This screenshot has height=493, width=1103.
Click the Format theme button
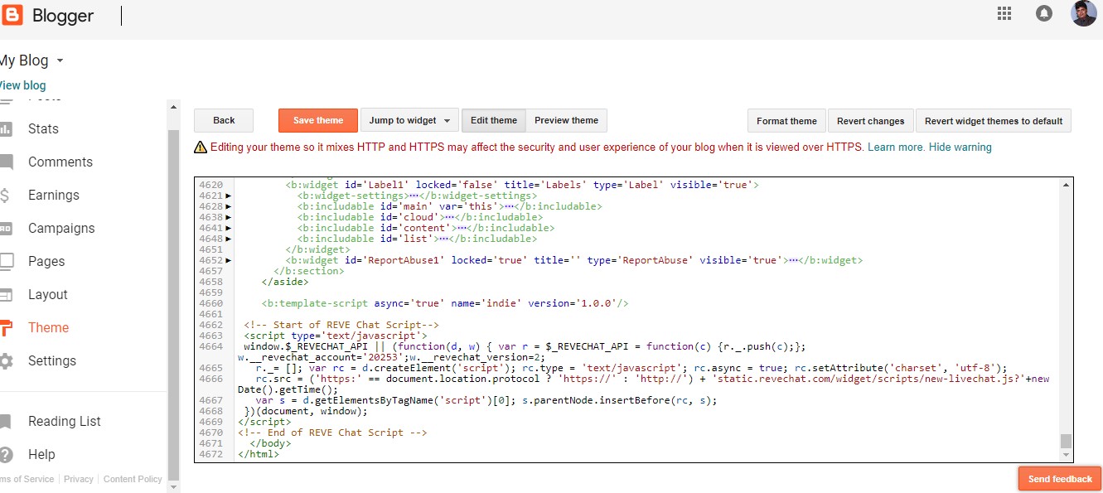coord(786,121)
